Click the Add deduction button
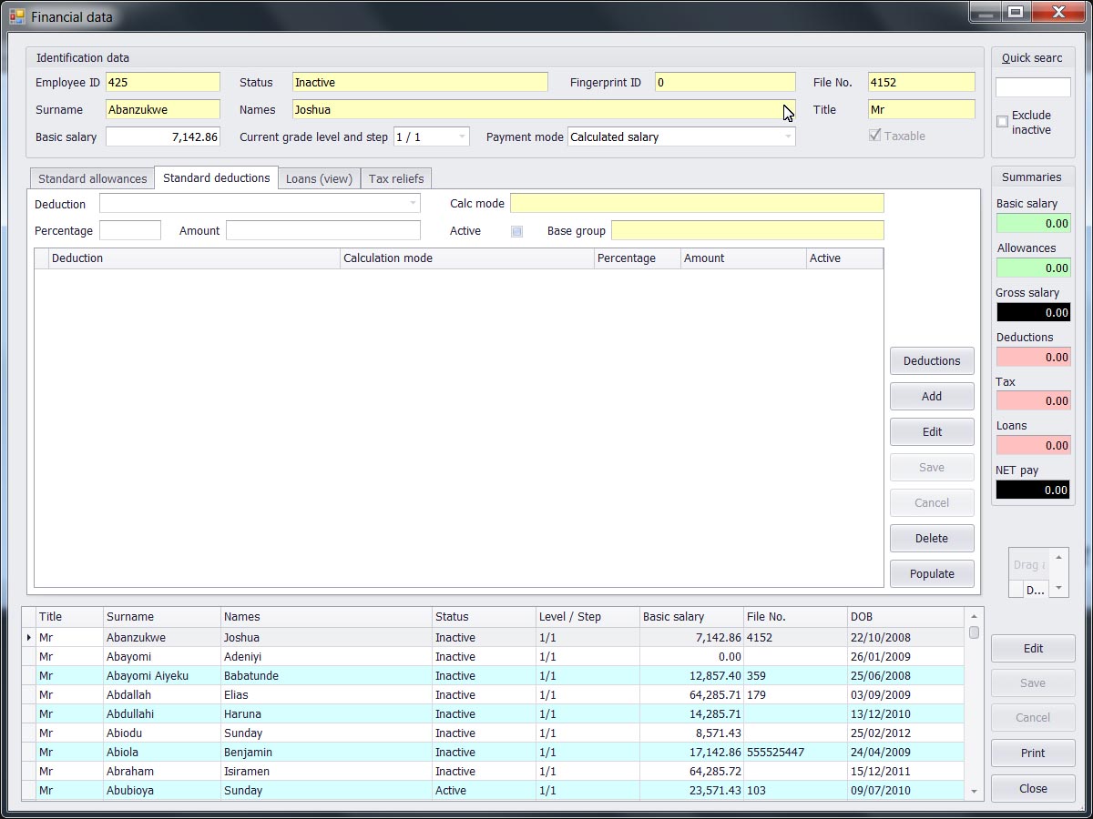 [x=932, y=396]
